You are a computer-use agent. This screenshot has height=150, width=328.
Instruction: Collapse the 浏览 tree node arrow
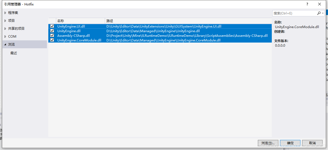pos(5,44)
